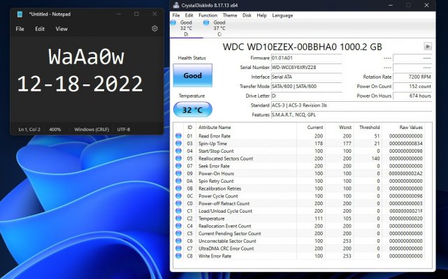Select disk C: tab showing 37 °C
Screen dimensions: 448x279
tap(219, 28)
